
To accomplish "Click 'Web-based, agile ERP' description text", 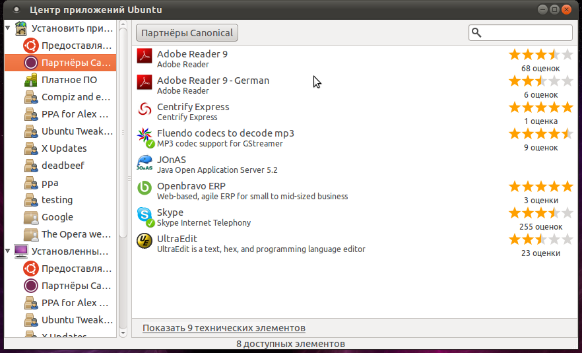I will 252,197.
